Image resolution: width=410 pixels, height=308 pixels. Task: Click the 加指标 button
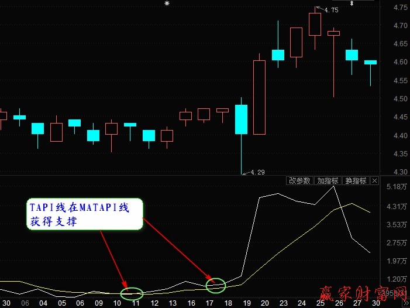[328, 181]
